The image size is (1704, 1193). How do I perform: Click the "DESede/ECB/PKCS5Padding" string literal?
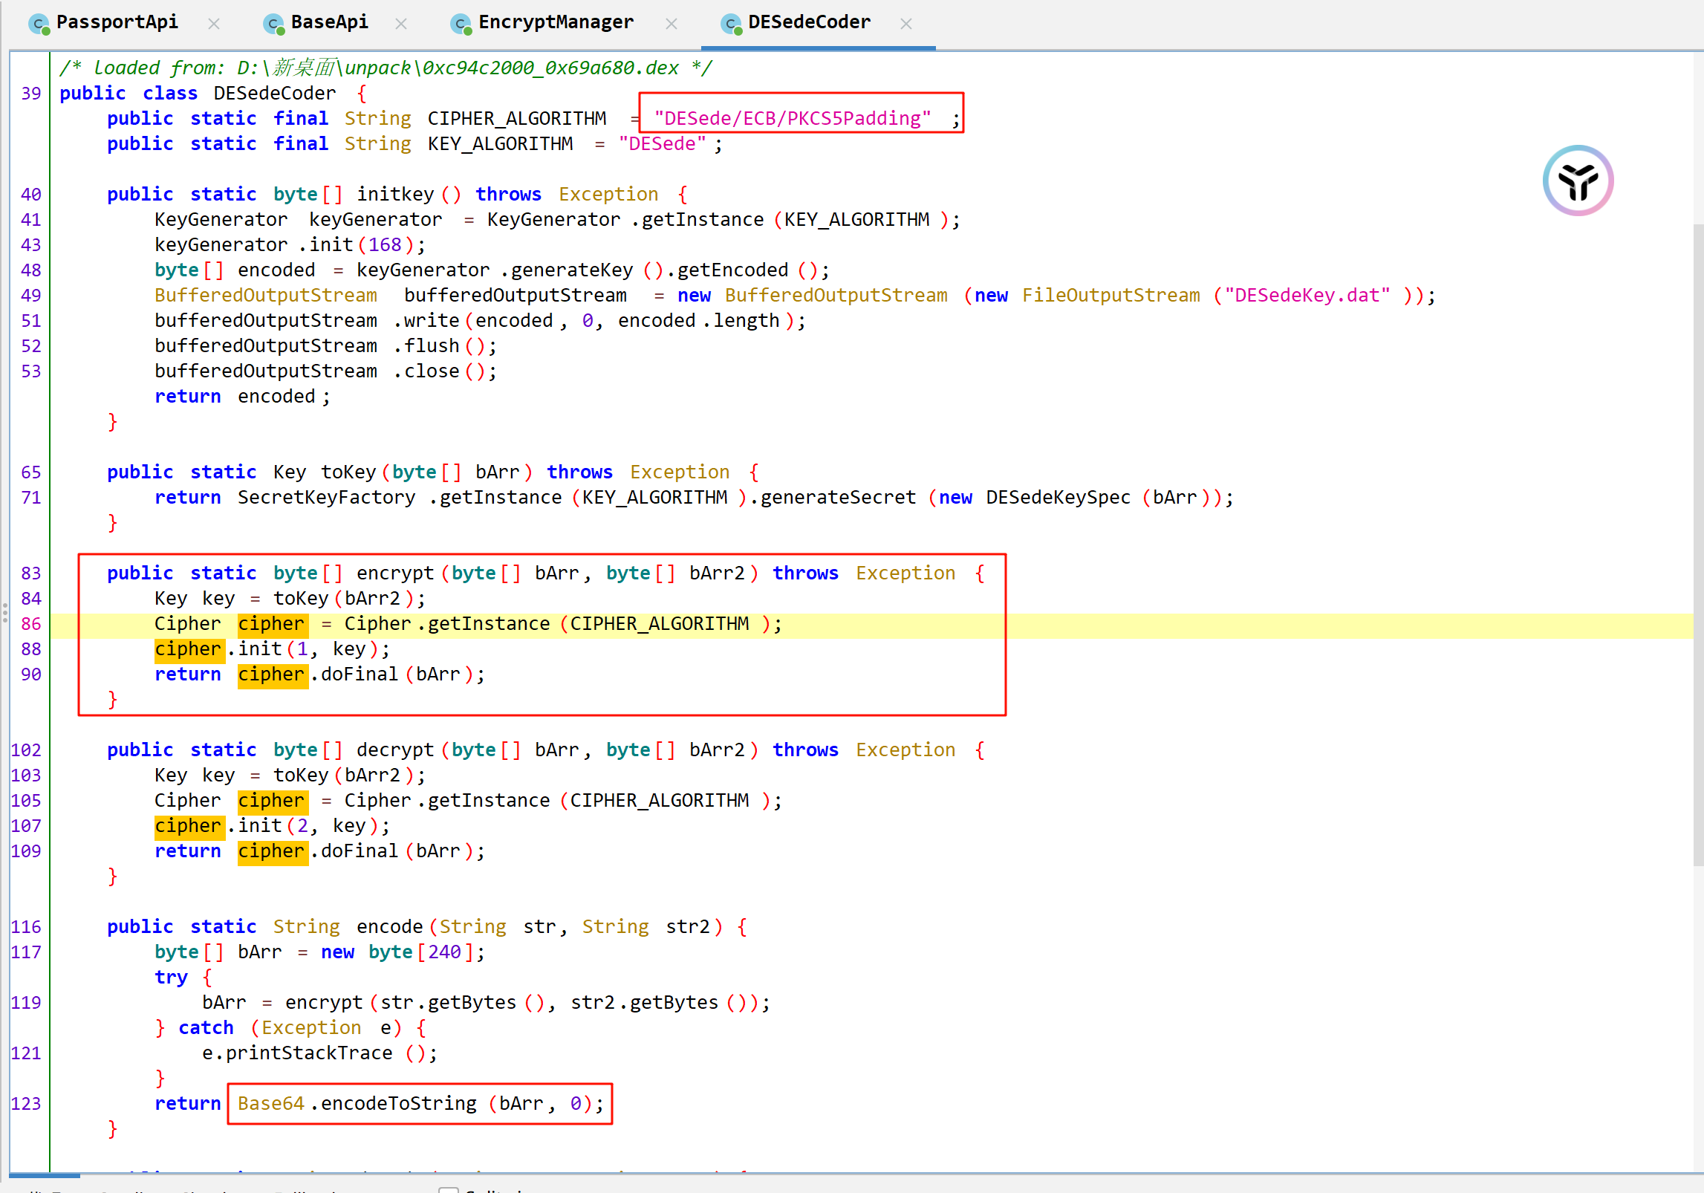(792, 119)
